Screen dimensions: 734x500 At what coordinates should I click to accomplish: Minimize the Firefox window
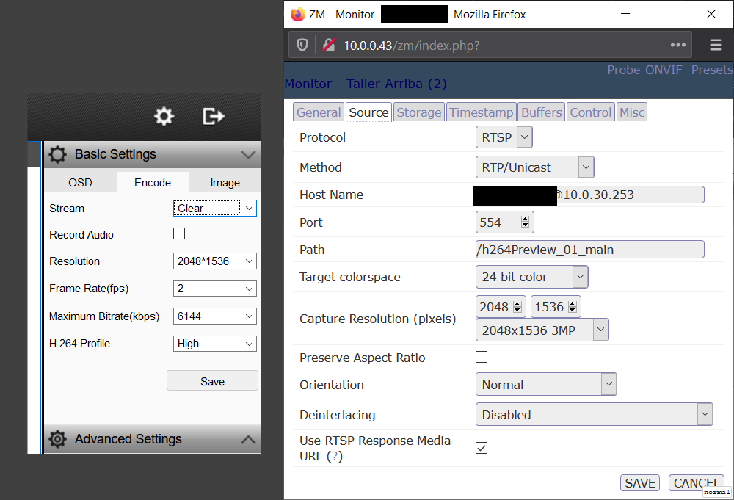pos(625,14)
